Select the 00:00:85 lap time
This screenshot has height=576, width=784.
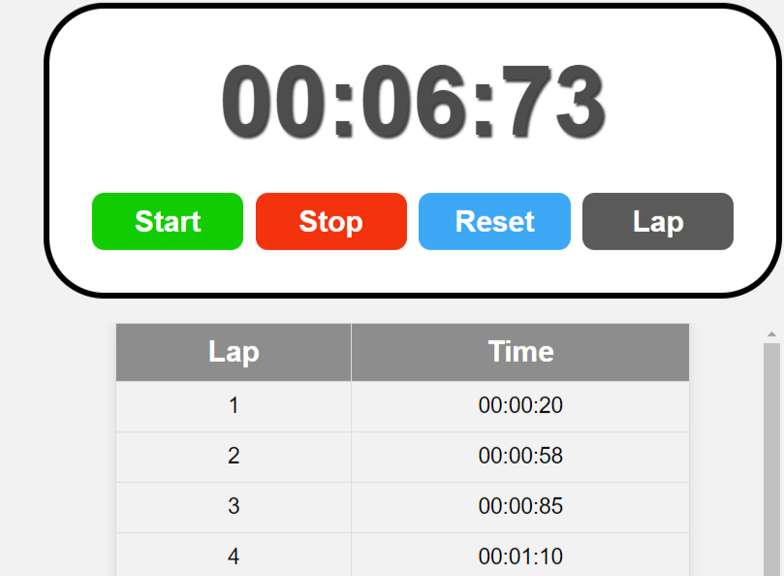[x=520, y=506]
